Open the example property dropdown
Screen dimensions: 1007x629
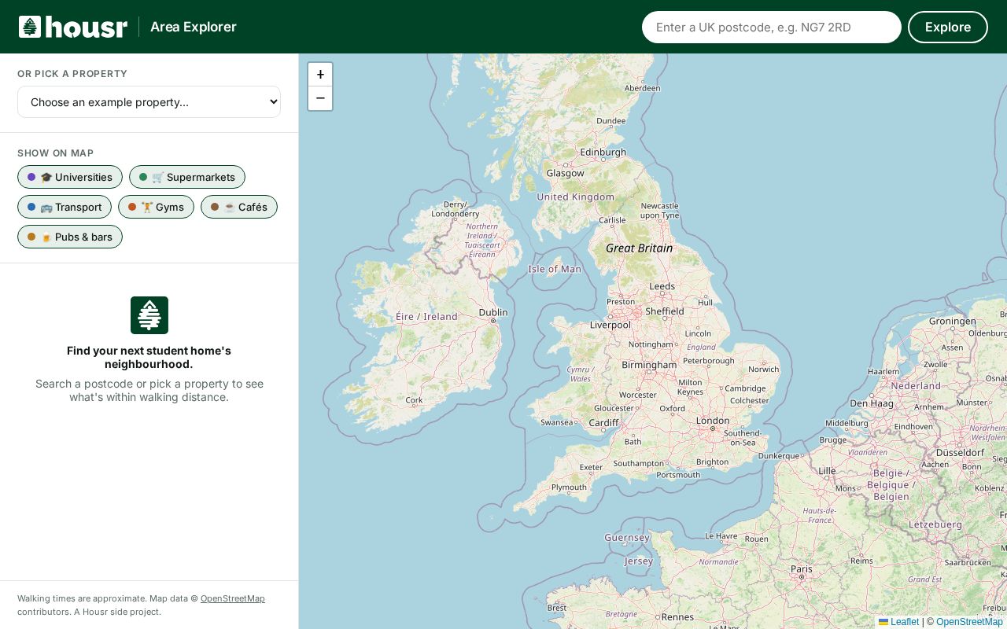point(149,102)
